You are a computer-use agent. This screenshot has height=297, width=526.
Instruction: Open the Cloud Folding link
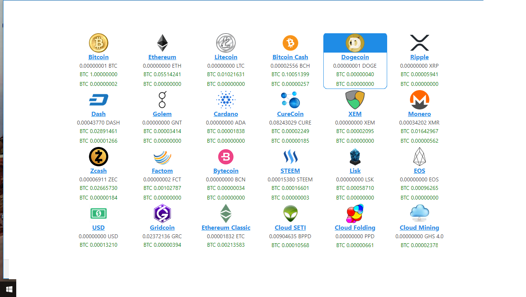[355, 228]
